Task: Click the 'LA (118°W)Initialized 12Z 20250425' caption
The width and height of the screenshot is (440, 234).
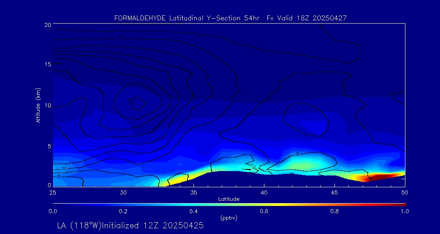Action: coord(130,225)
